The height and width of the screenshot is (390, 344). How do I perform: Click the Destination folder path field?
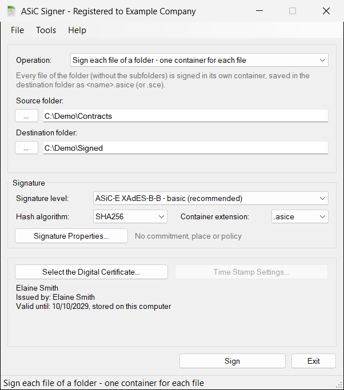[x=186, y=148]
